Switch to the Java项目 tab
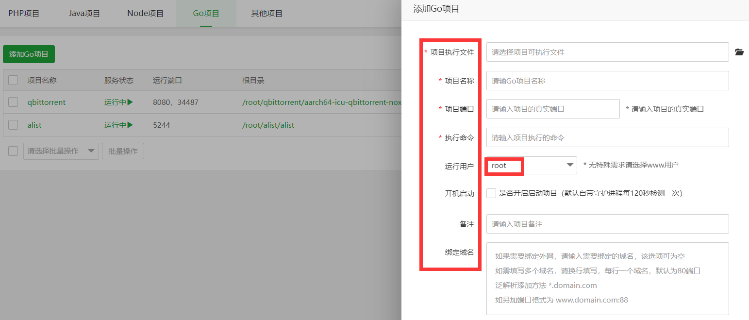 tap(83, 13)
